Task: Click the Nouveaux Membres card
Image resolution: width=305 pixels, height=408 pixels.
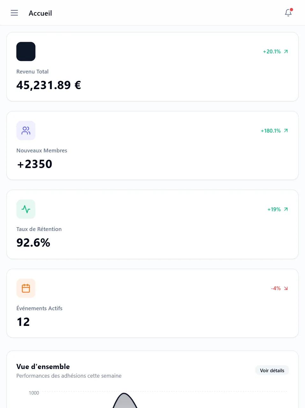Action: (152, 145)
